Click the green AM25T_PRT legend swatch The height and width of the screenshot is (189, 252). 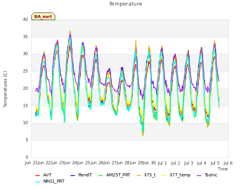[x=100, y=175]
